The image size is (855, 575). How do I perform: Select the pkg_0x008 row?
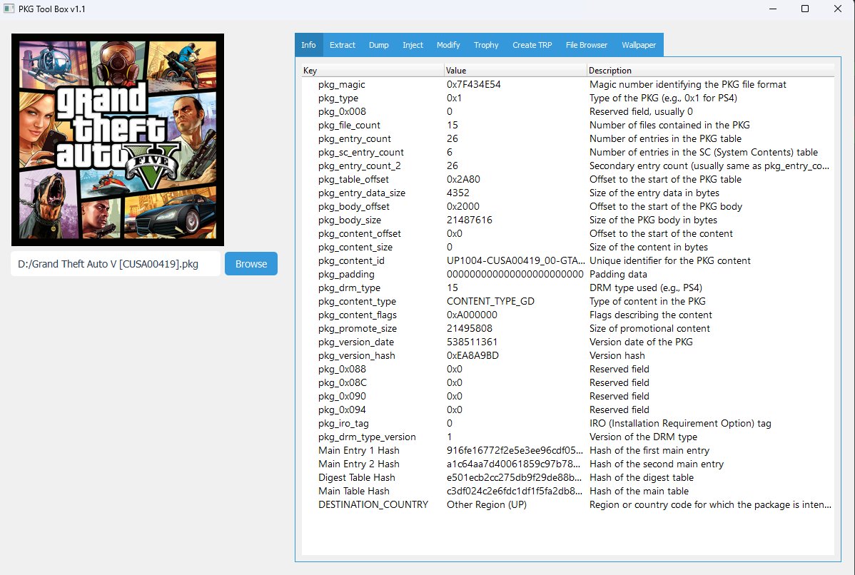[567, 112]
